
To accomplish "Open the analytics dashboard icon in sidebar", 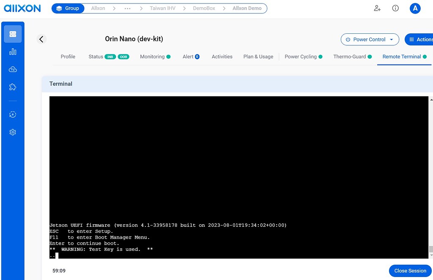I will (13, 52).
